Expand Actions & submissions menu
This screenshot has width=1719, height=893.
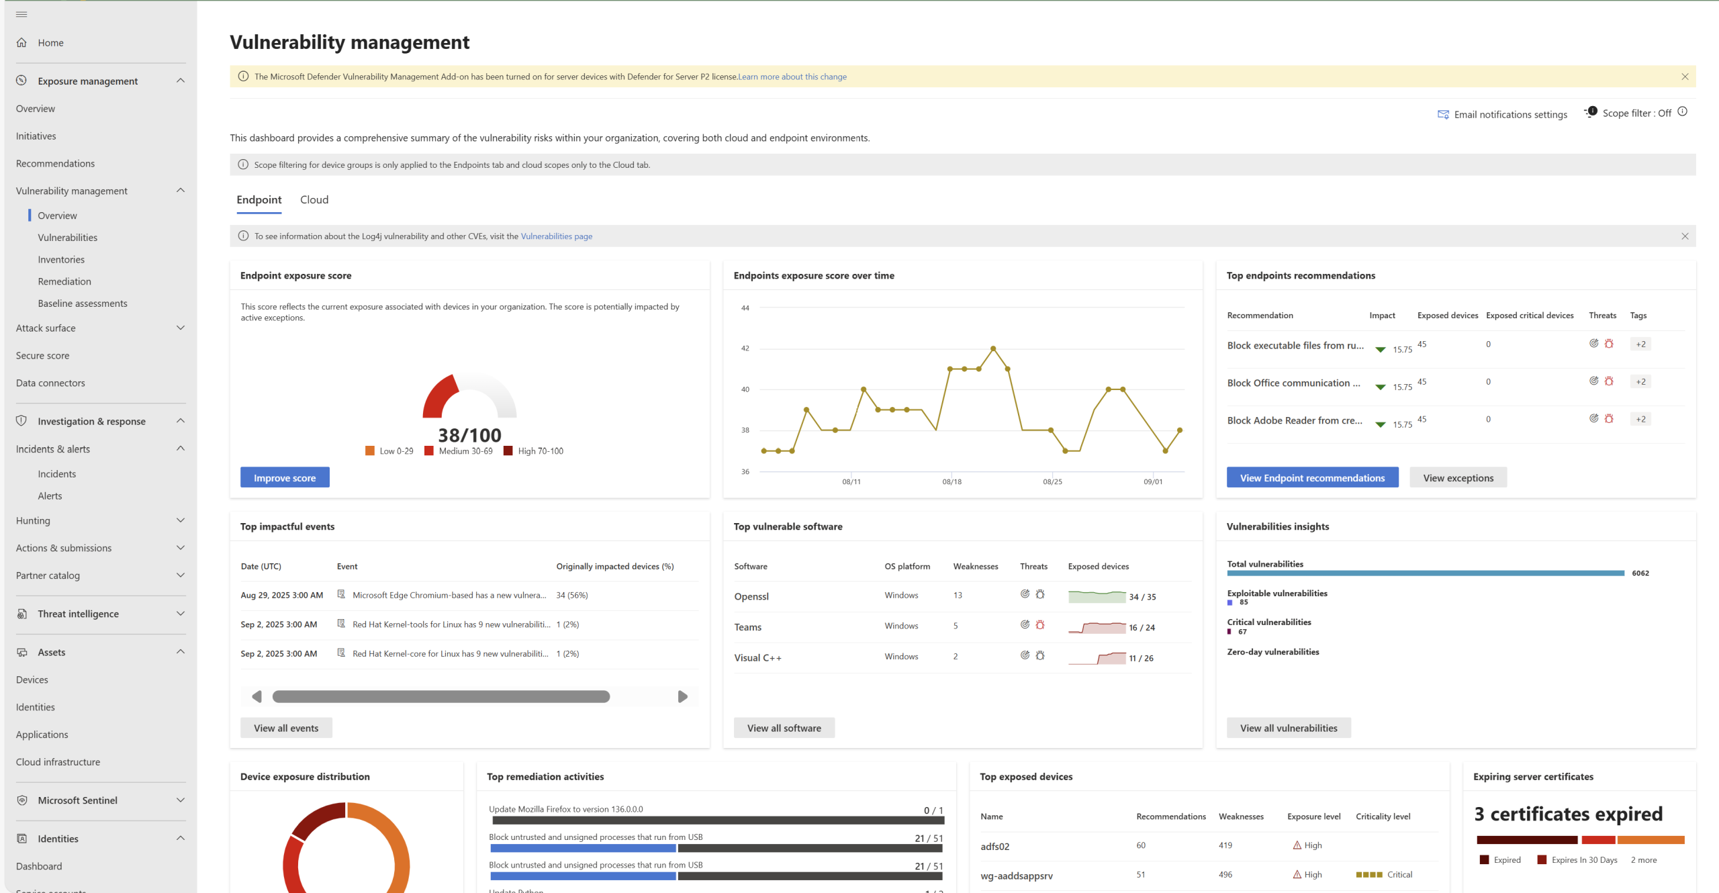click(180, 548)
